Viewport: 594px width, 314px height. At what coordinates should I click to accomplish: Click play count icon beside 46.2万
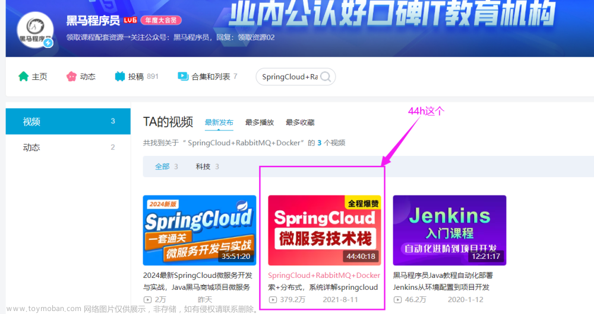[x=397, y=300]
